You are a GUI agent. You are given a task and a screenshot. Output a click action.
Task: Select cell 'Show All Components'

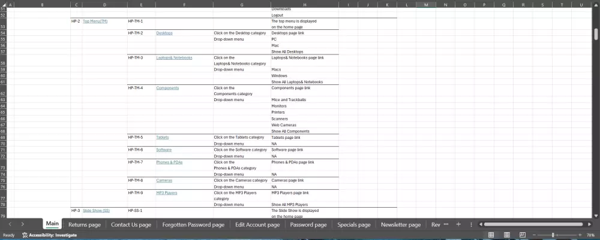click(305, 131)
